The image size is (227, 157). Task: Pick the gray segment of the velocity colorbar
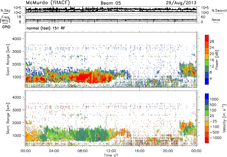pyautogui.click(x=207, y=118)
